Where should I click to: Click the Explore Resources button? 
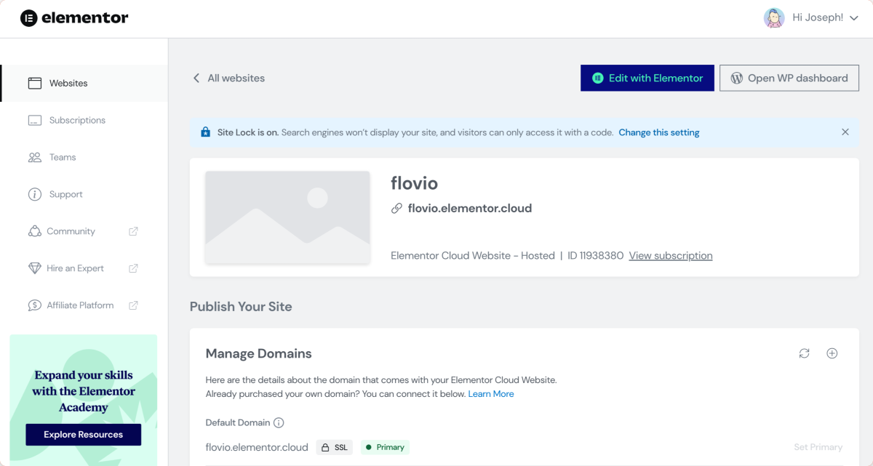click(84, 435)
